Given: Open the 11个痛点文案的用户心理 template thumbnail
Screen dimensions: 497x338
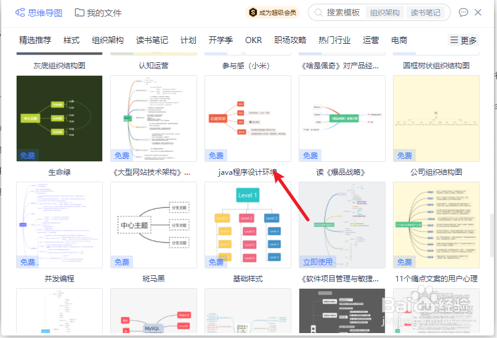Looking at the screenshot, I should [436, 225].
